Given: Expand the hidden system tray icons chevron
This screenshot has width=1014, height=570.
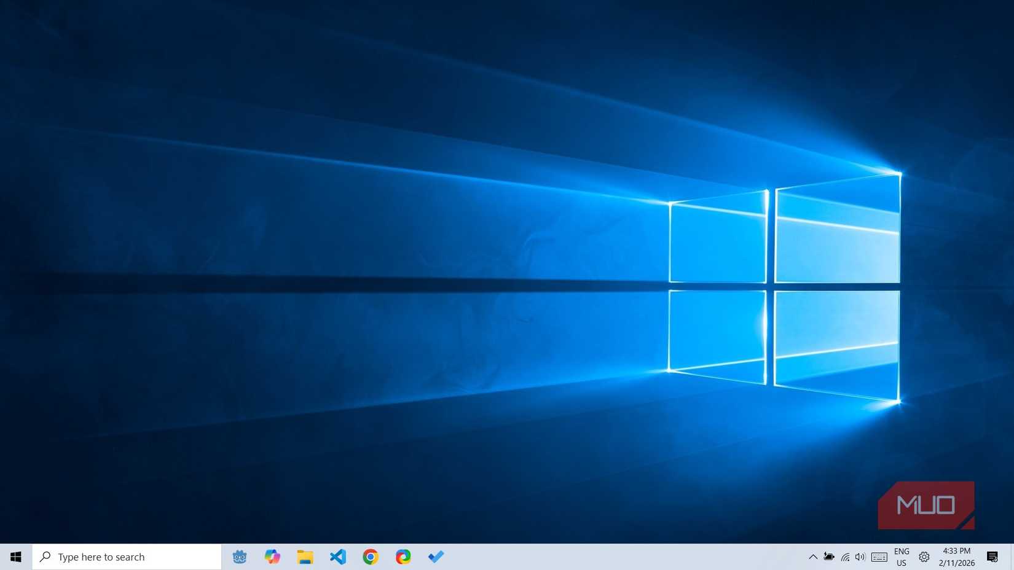Looking at the screenshot, I should 812,556.
